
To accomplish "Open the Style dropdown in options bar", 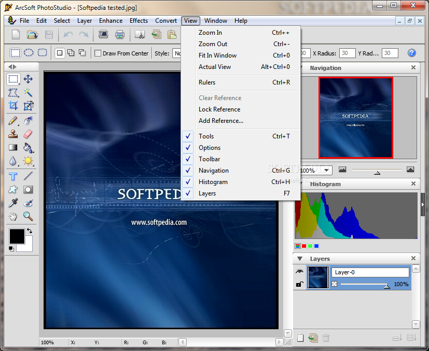I will (x=177, y=53).
